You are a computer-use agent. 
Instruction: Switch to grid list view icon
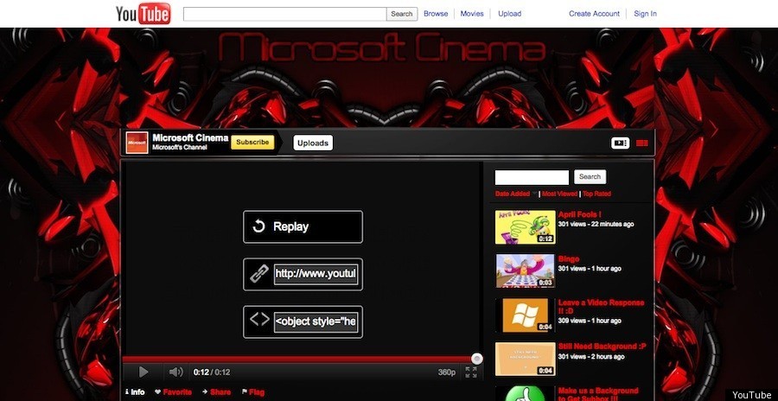[642, 143]
